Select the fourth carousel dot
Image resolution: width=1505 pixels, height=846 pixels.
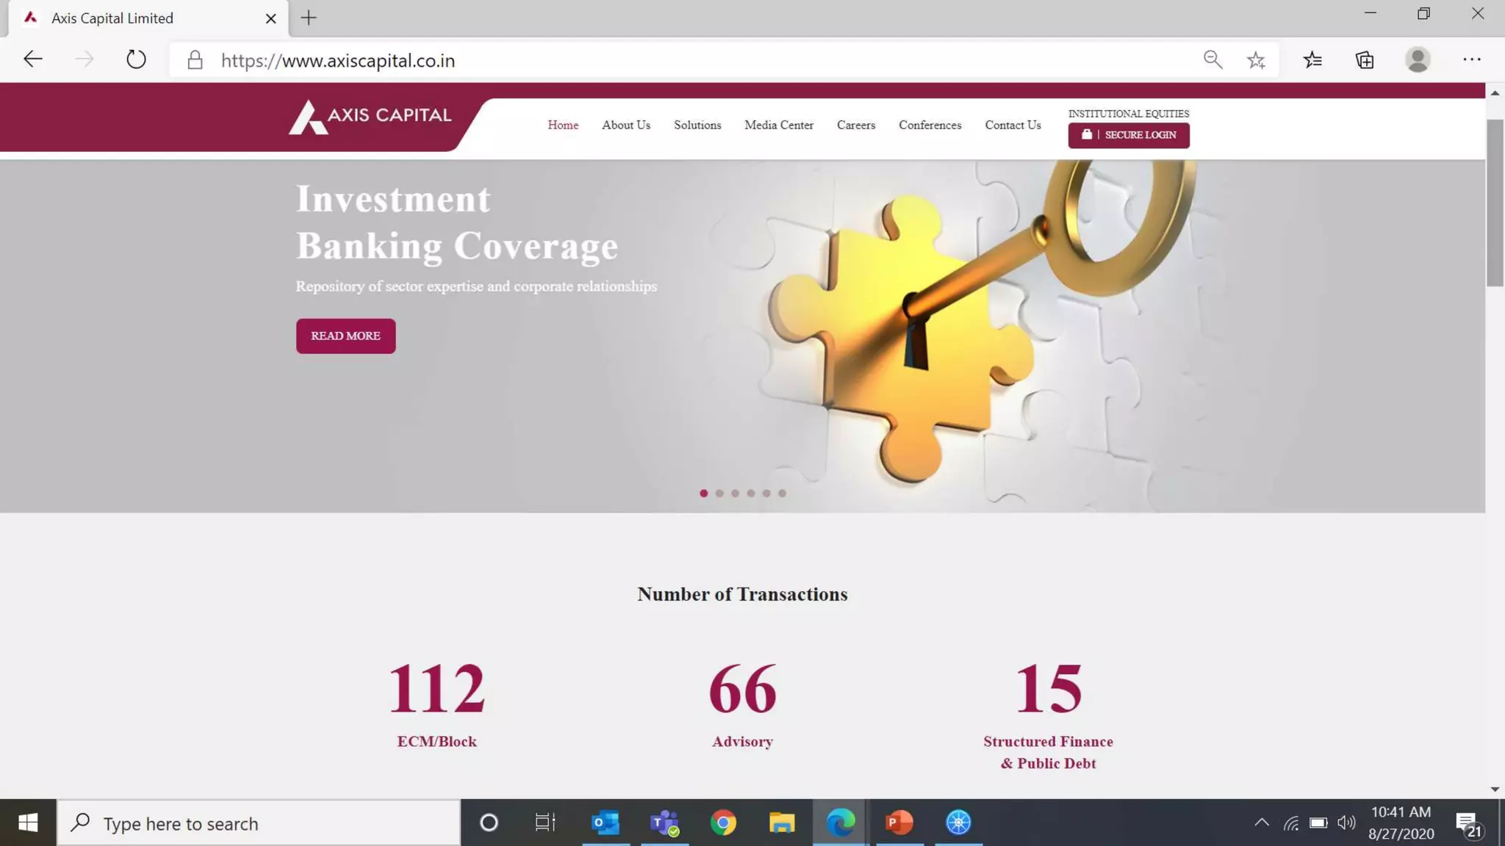pyautogui.click(x=750, y=493)
